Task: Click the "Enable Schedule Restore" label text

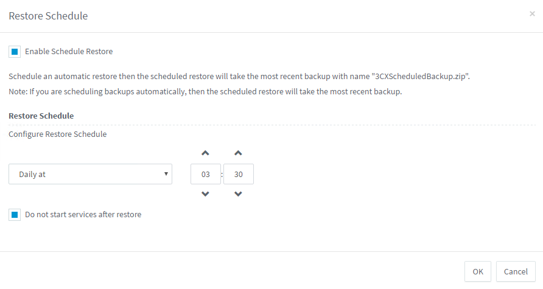Action: coord(69,52)
